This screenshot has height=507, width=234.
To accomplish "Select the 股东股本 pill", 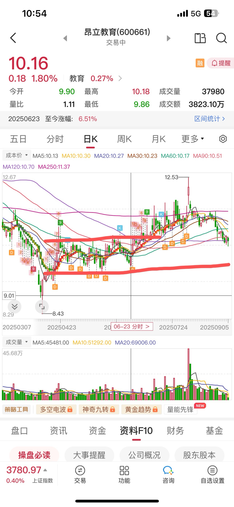I will 199,455.
